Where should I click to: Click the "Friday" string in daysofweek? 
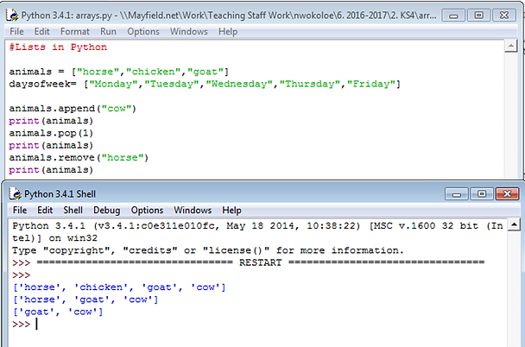coord(371,84)
